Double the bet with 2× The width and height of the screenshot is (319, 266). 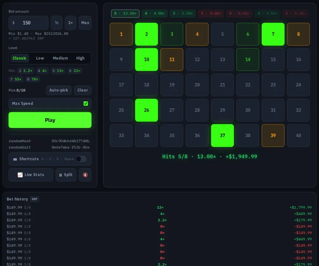[71, 23]
